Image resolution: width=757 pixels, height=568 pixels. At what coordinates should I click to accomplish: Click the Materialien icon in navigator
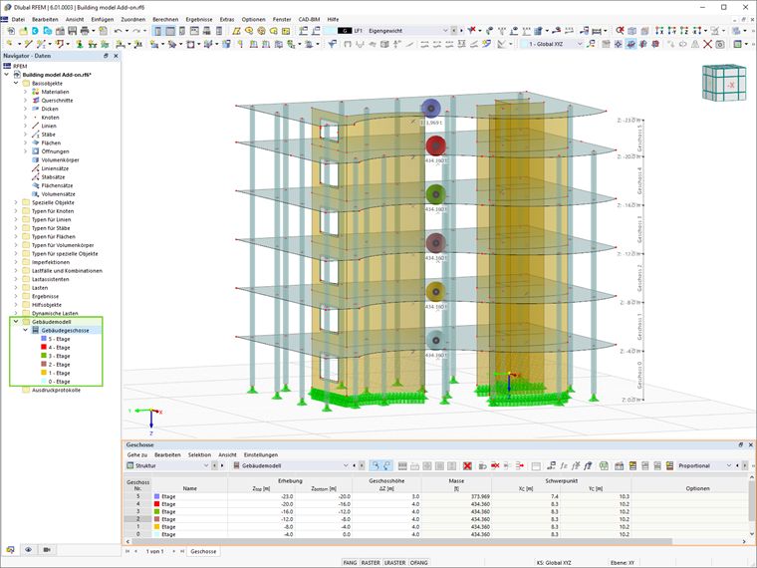(36, 92)
